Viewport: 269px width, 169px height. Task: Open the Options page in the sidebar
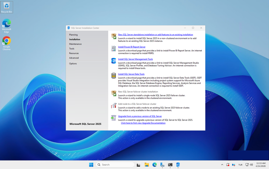[x=73, y=64]
